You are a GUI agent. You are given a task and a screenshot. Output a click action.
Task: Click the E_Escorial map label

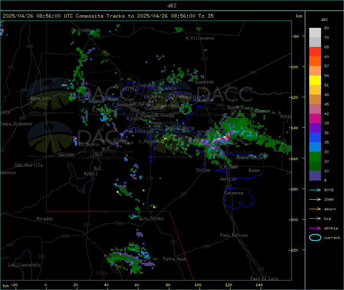tap(142, 131)
